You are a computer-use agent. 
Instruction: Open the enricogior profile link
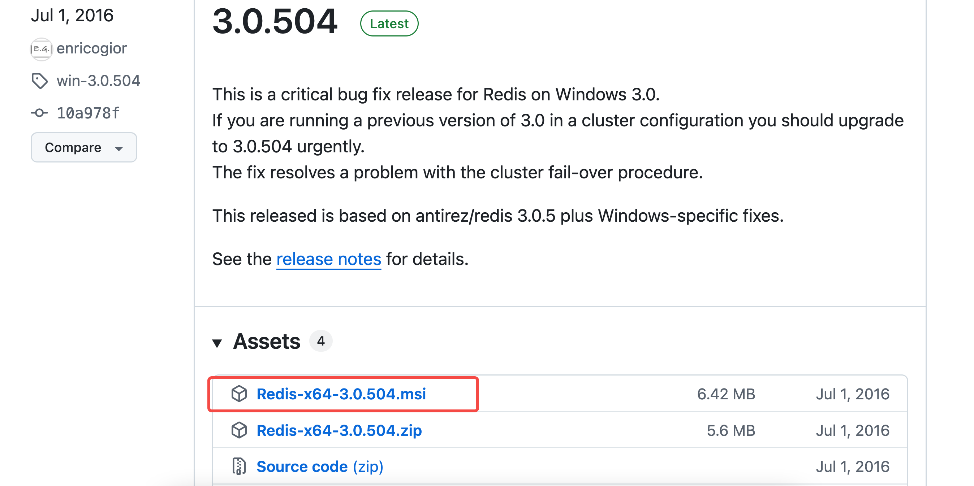tap(91, 48)
